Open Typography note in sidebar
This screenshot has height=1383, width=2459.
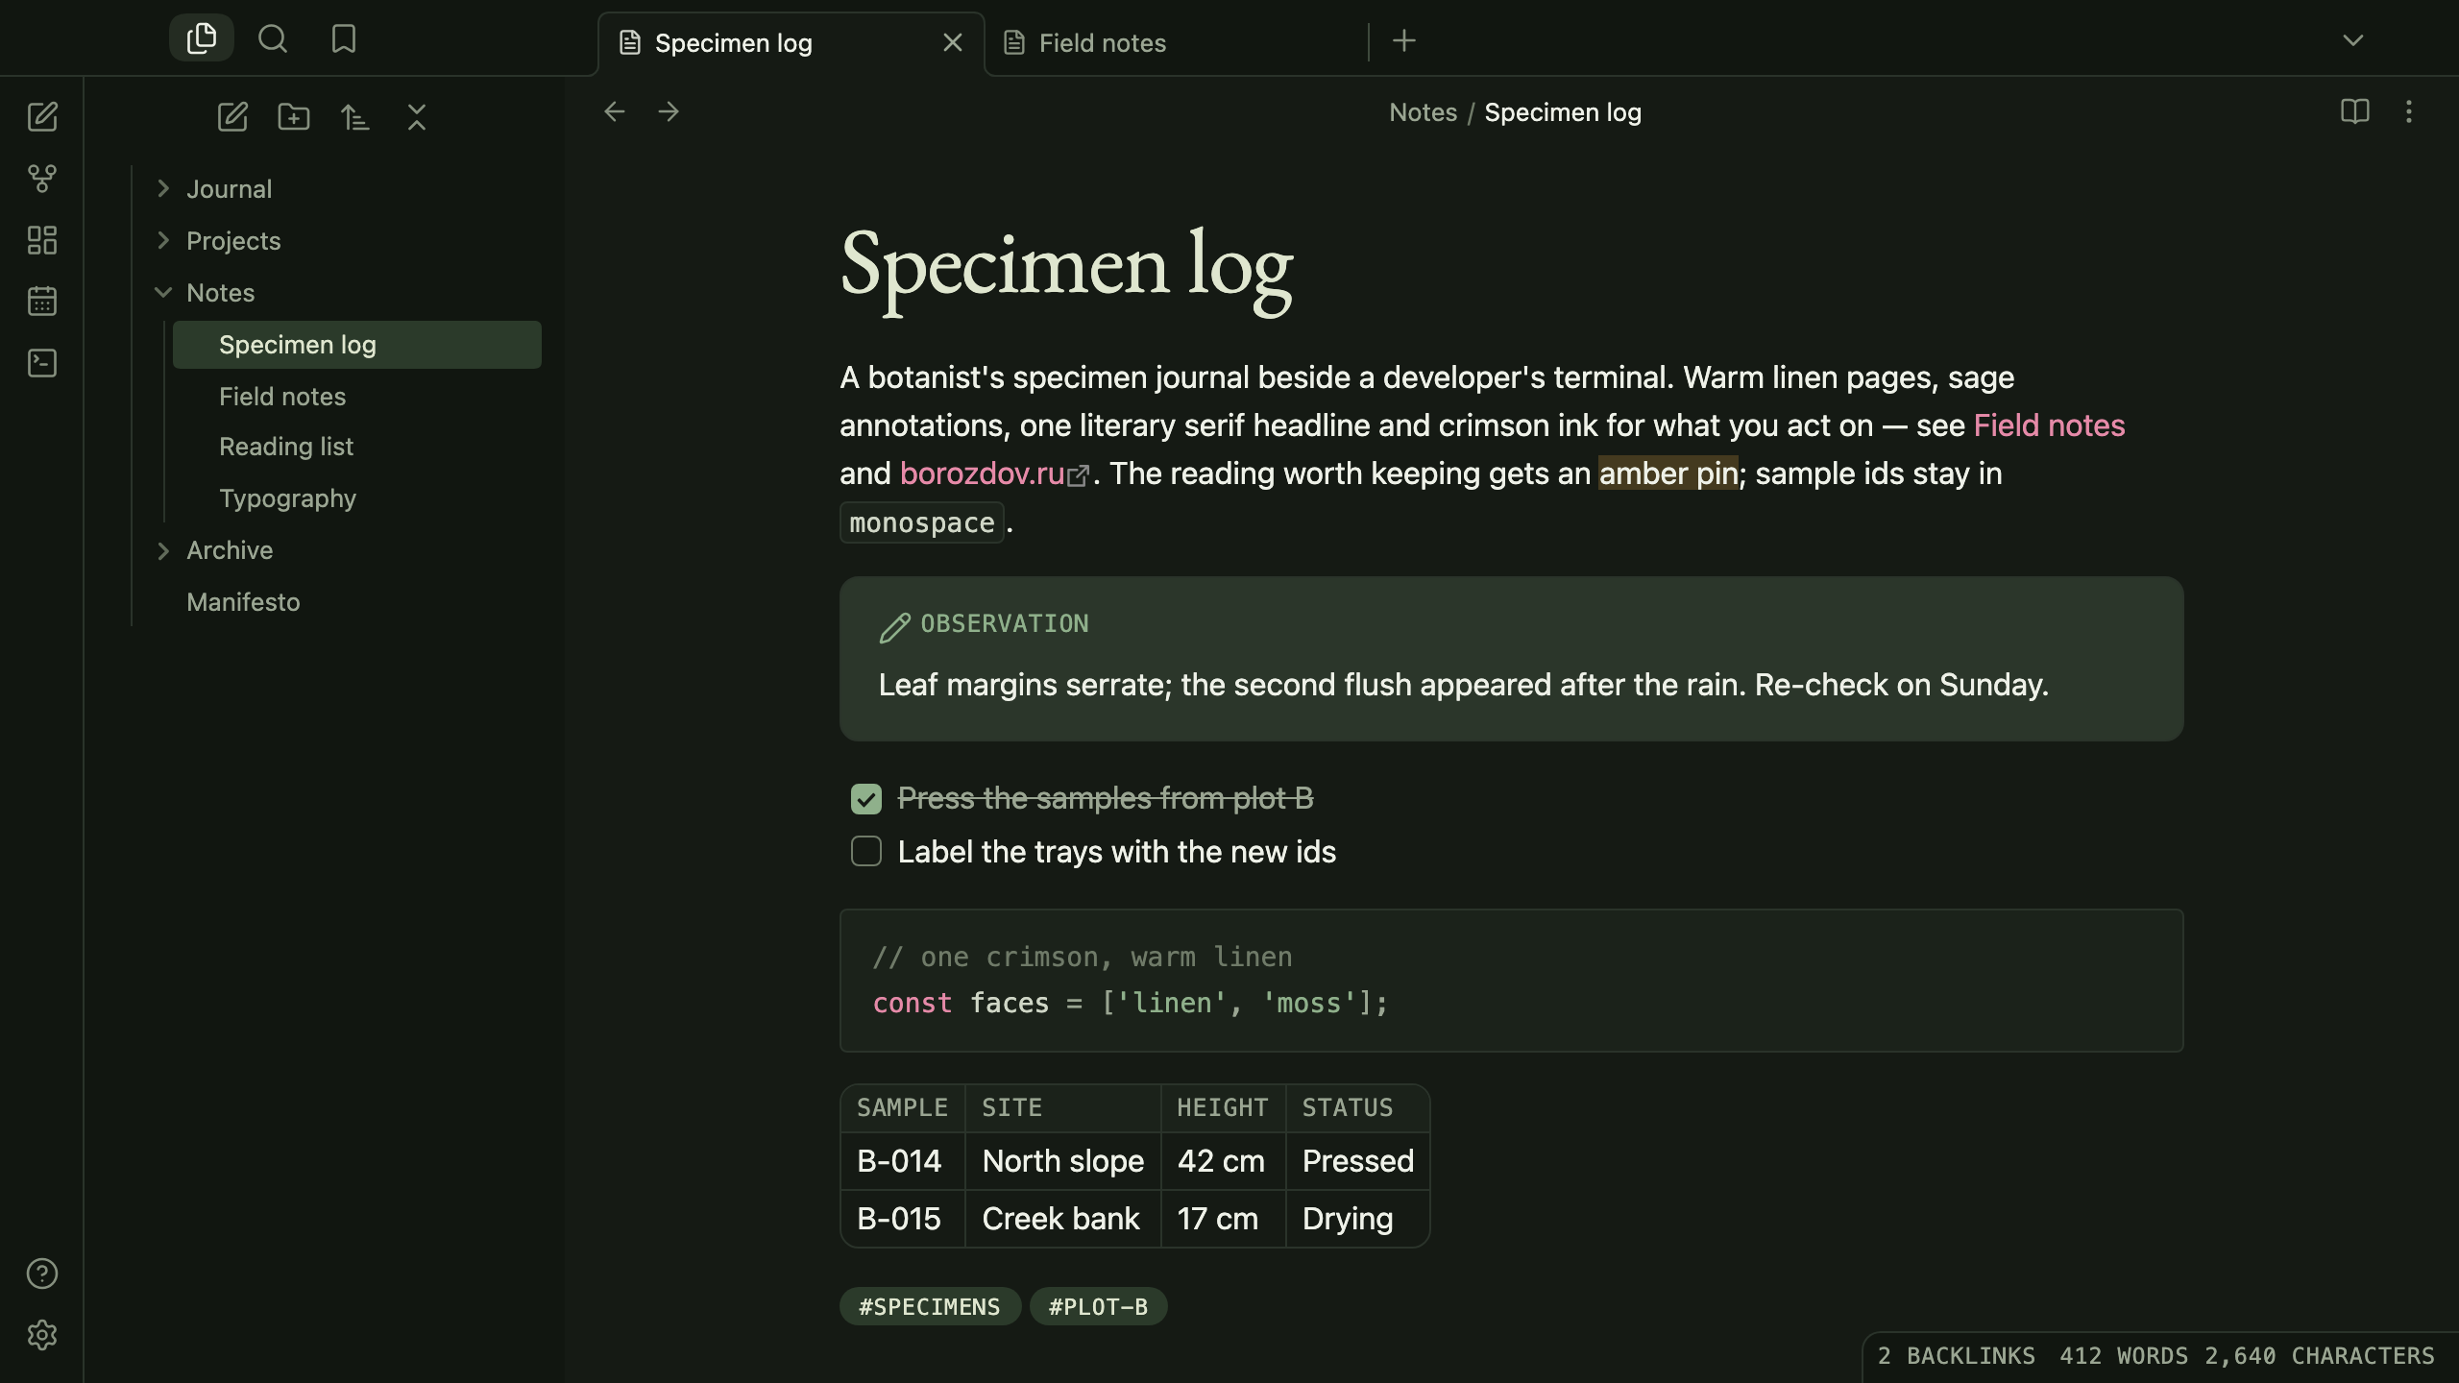(x=357, y=498)
